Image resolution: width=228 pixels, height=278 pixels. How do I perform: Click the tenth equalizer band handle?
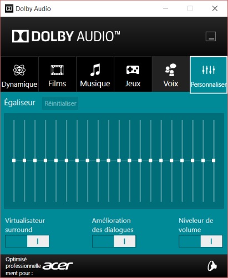click(109, 161)
